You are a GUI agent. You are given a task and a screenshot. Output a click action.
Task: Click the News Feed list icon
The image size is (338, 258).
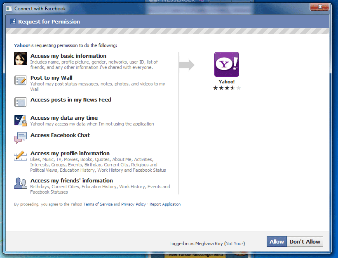point(20,102)
